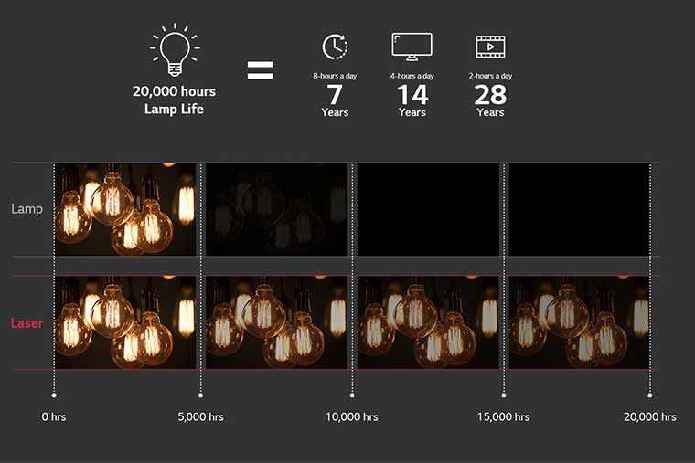Open the bright Lamp row image at 0–5,000 hrs
Screen dimensions: 695x463
pyautogui.click(x=125, y=209)
